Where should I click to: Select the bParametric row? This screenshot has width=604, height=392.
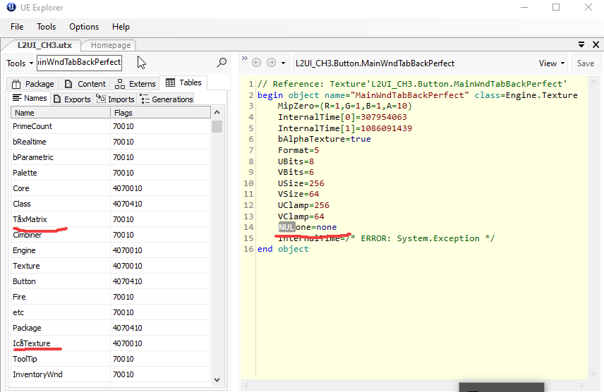[x=111, y=157]
